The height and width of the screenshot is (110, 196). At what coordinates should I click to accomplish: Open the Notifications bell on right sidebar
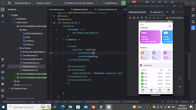pyautogui.click(x=193, y=9)
